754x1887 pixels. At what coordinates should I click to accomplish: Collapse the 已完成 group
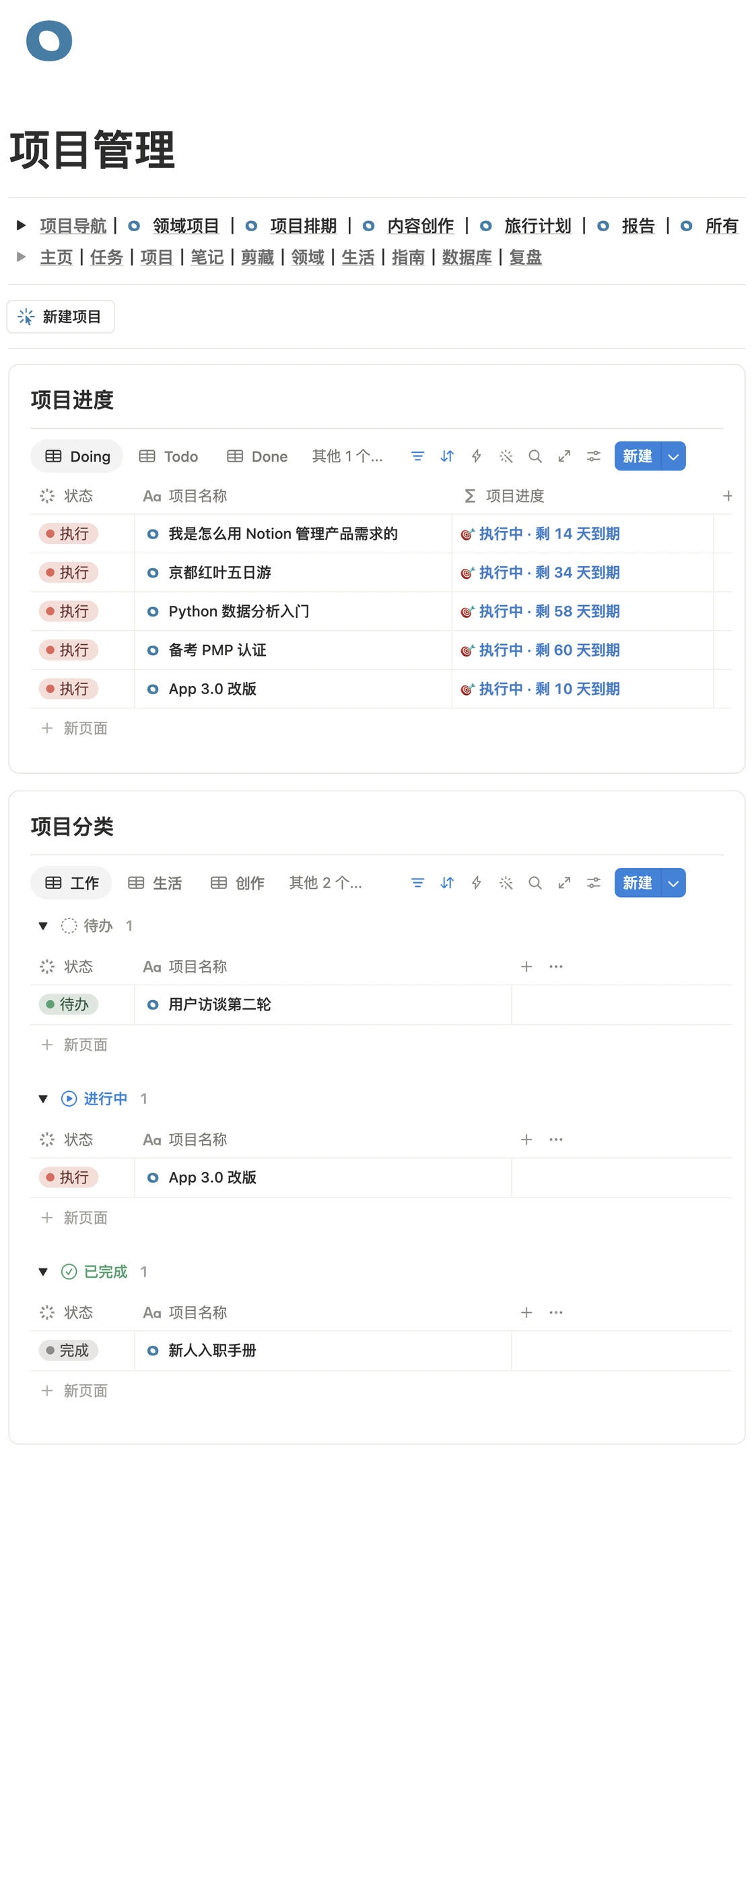(43, 1272)
